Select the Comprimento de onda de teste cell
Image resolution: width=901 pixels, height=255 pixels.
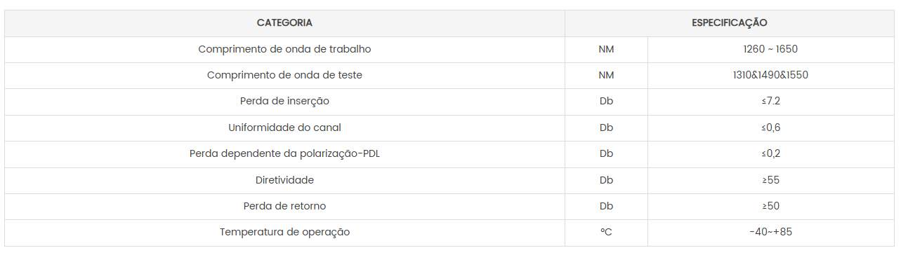coord(284,76)
